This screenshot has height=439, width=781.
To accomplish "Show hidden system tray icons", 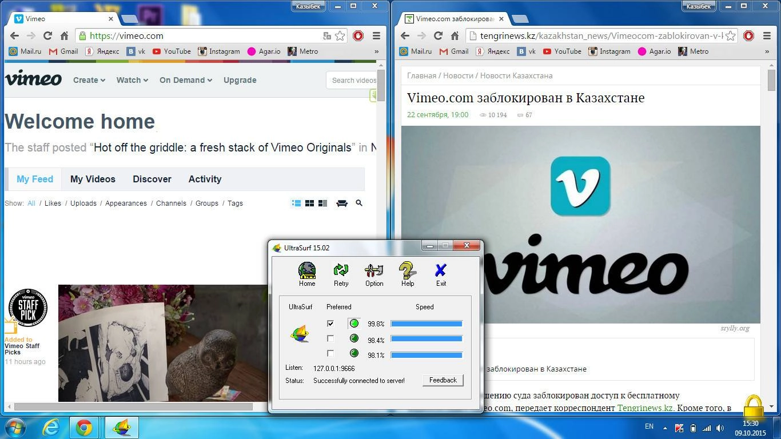I will coord(665,428).
